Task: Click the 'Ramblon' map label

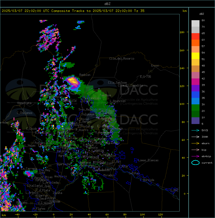Action: [x=85, y=75]
